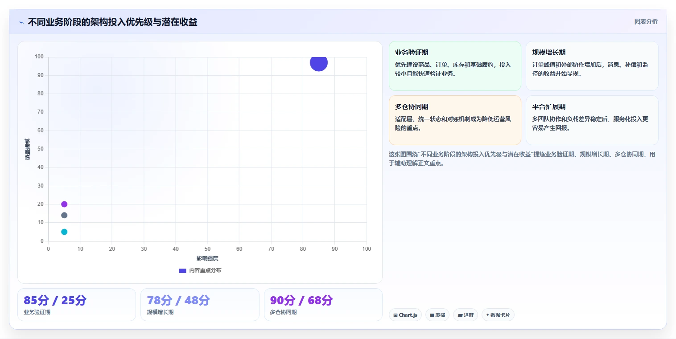Click the large indigo bubble in the chart
676x339 pixels.
click(x=319, y=62)
